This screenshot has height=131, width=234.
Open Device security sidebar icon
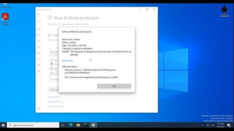click(x=39, y=59)
